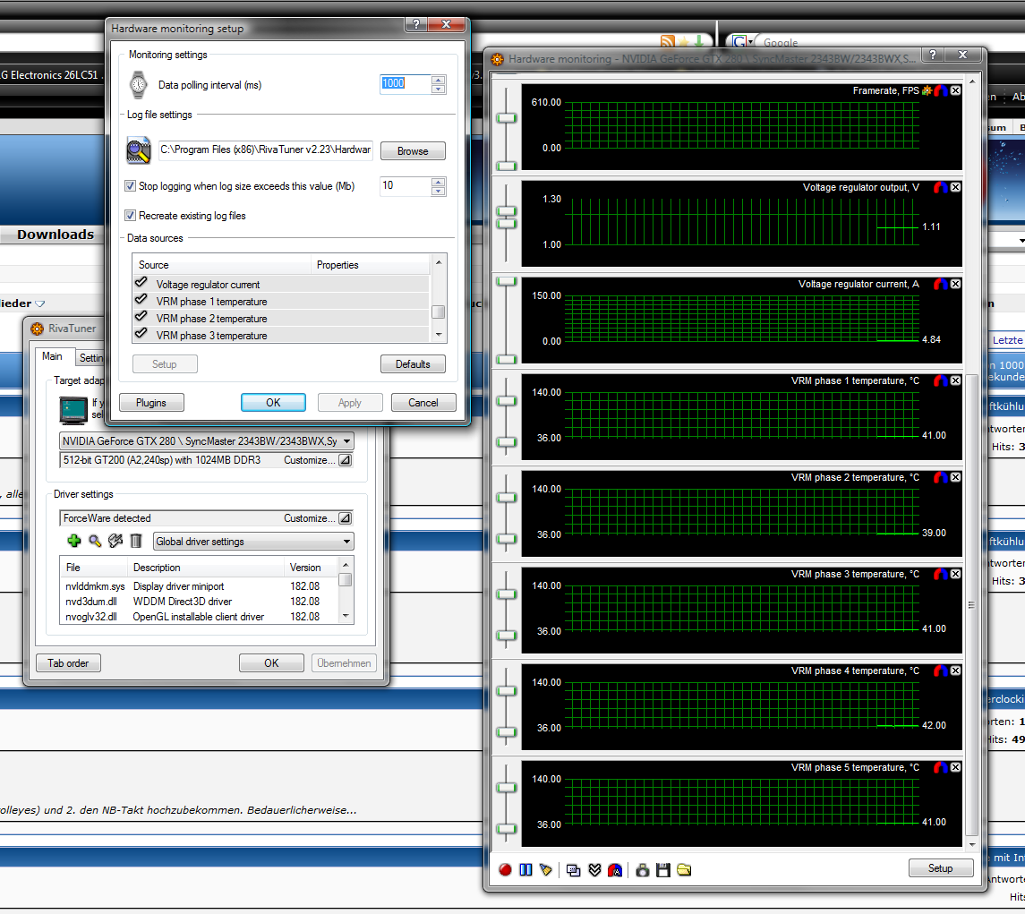
Task: Click the data polling interval input field
Action: click(x=406, y=83)
